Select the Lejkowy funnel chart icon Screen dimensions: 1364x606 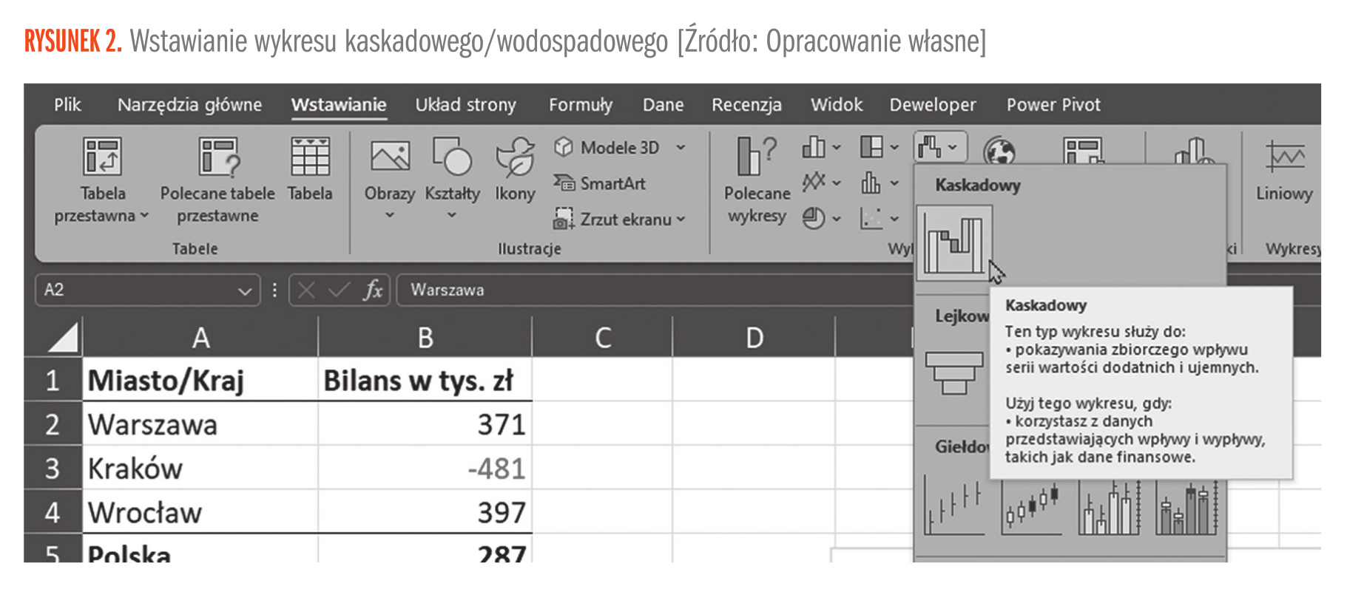953,372
